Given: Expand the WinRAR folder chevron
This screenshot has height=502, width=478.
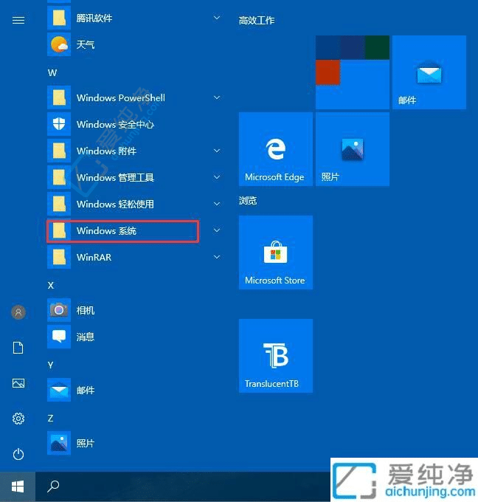Looking at the screenshot, I should pyautogui.click(x=217, y=257).
